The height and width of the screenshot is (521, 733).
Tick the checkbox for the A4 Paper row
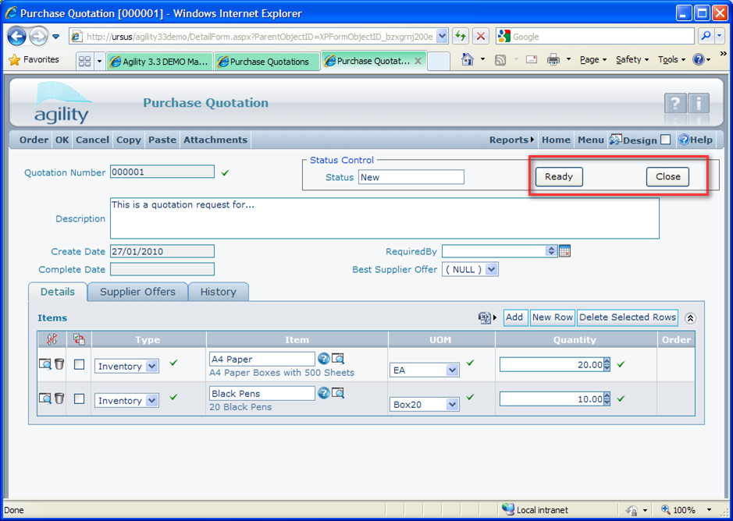[x=79, y=365]
